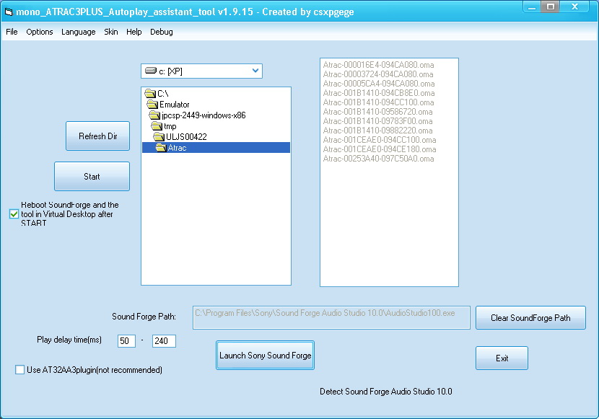Click the folder icon next to Emulator
This screenshot has height=419, width=599.
(152, 104)
